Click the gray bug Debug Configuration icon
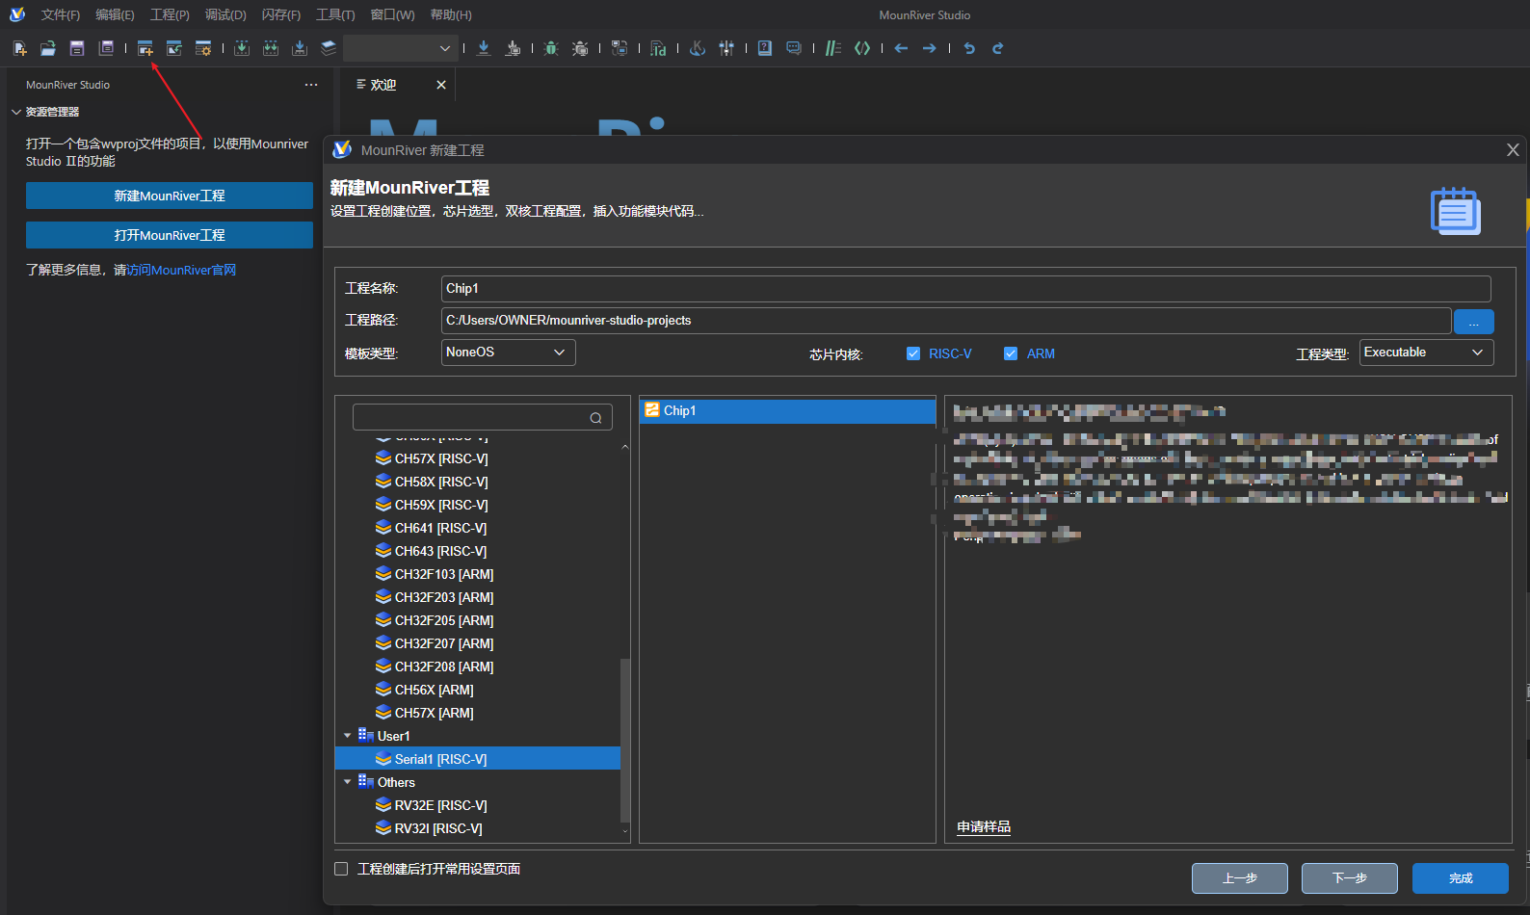 580,48
